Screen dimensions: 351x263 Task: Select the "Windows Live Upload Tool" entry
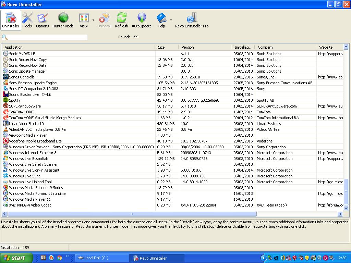coord(31,181)
